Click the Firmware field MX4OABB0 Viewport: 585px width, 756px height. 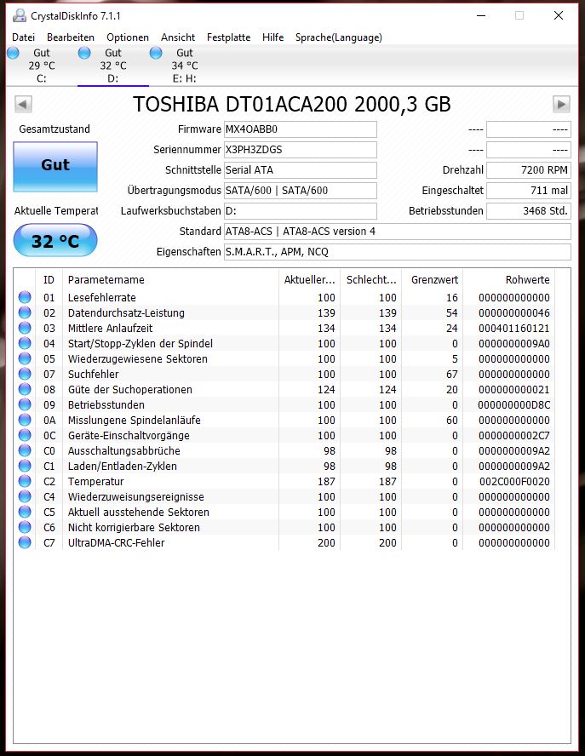coord(300,129)
